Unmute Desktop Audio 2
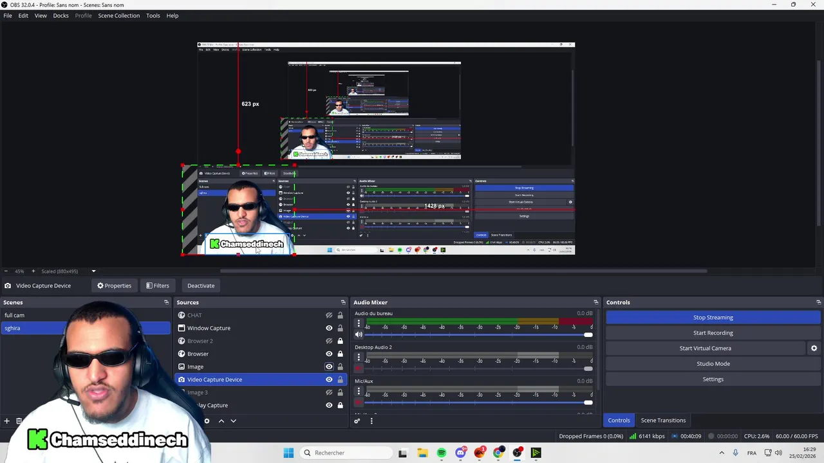This screenshot has height=463, width=824. tap(359, 368)
